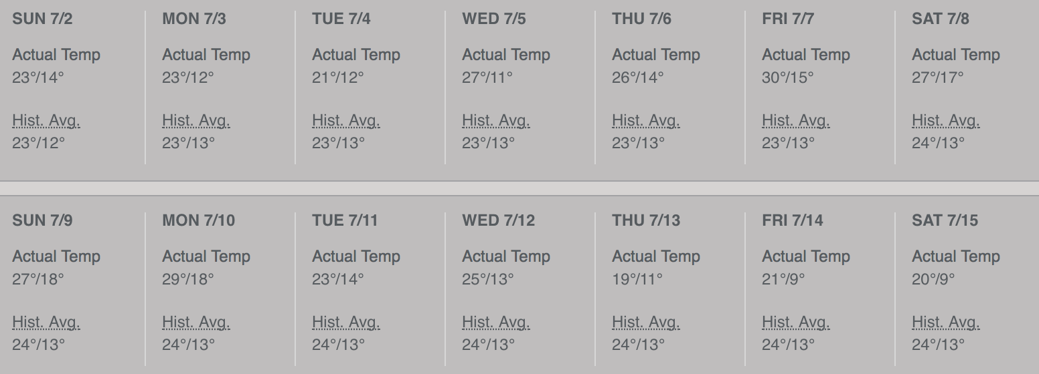
Task: Select the SAT 7/15 day header
Action: pos(945,220)
